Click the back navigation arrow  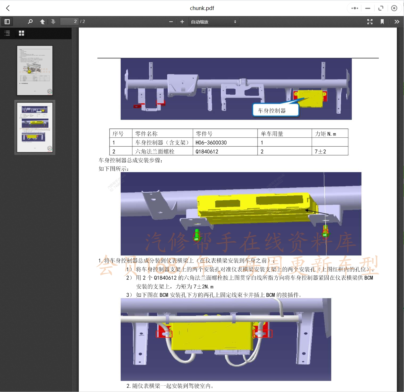point(7,8)
